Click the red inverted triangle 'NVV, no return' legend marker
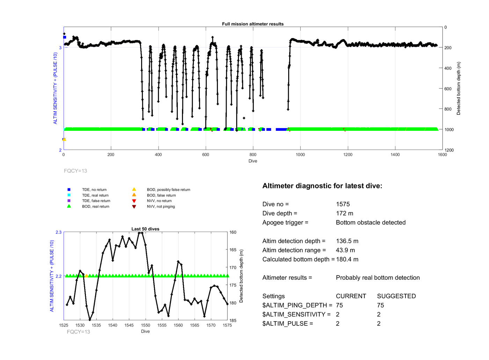 pos(134,201)
